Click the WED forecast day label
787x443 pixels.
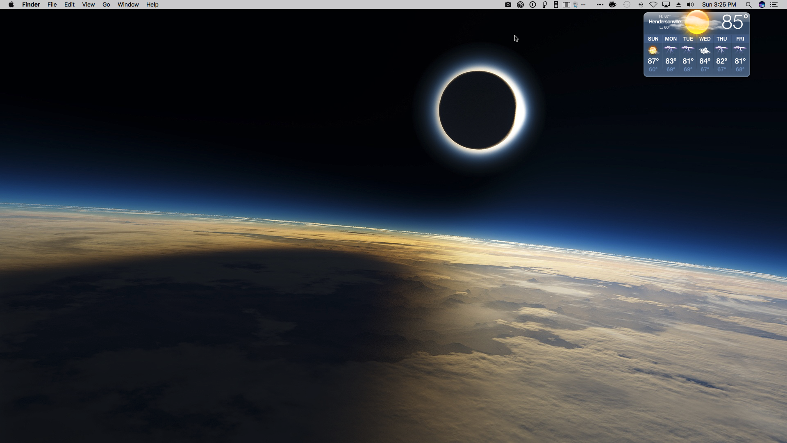click(705, 39)
